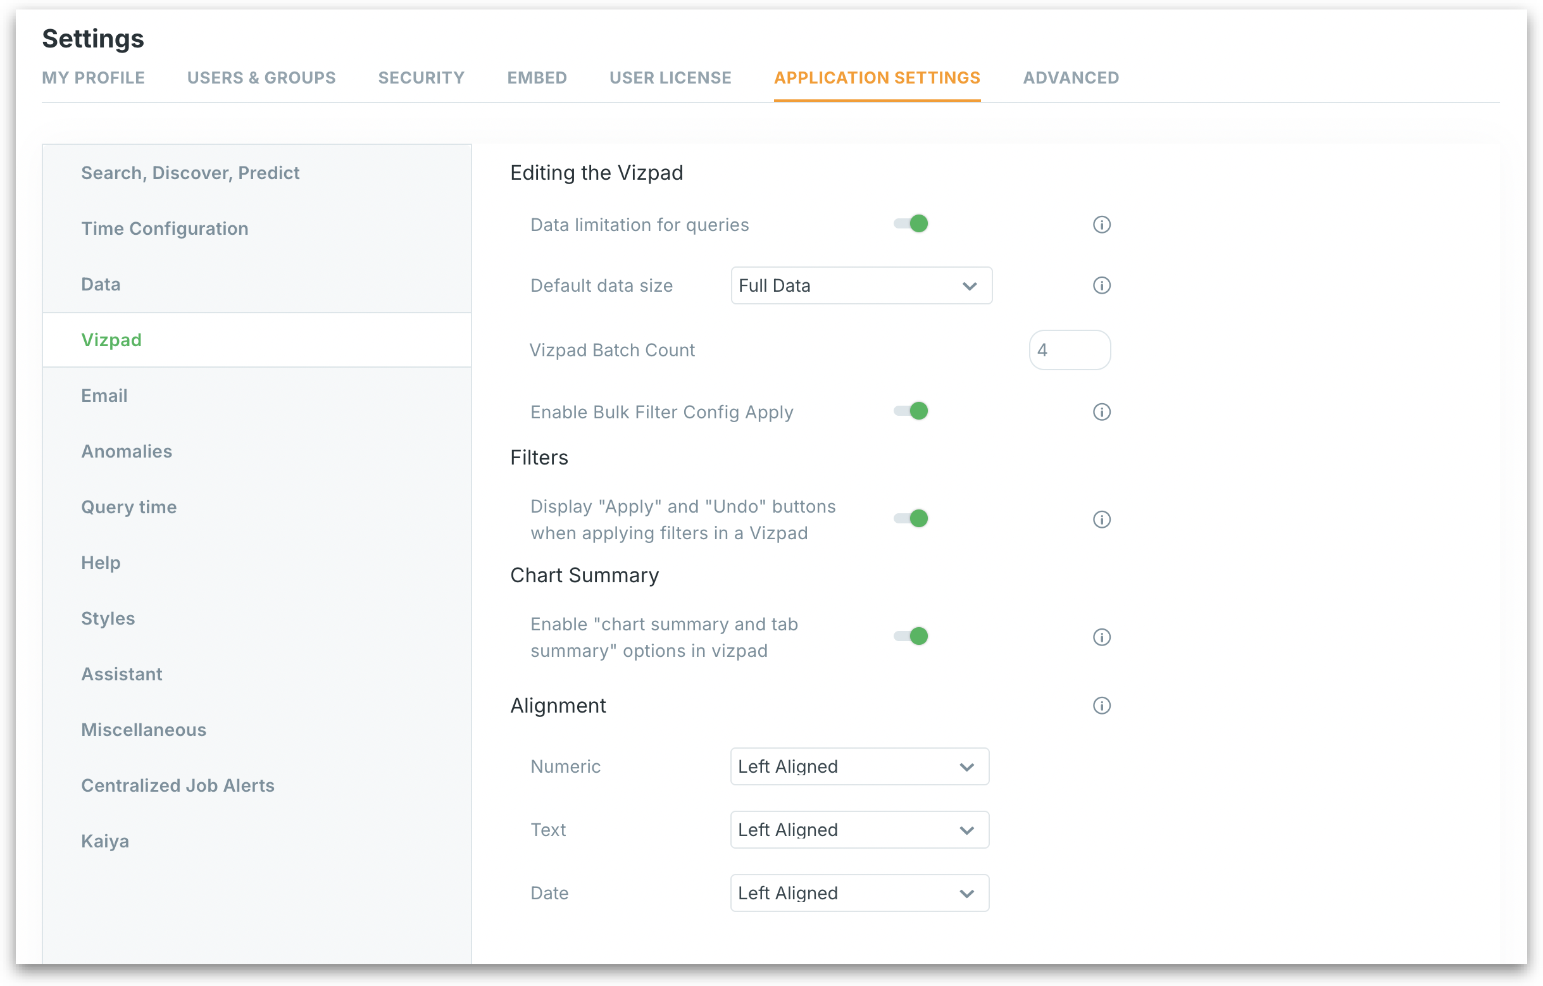The image size is (1543, 986).
Task: Click info icon for Apply and Undo buttons setting
Action: (x=1101, y=520)
